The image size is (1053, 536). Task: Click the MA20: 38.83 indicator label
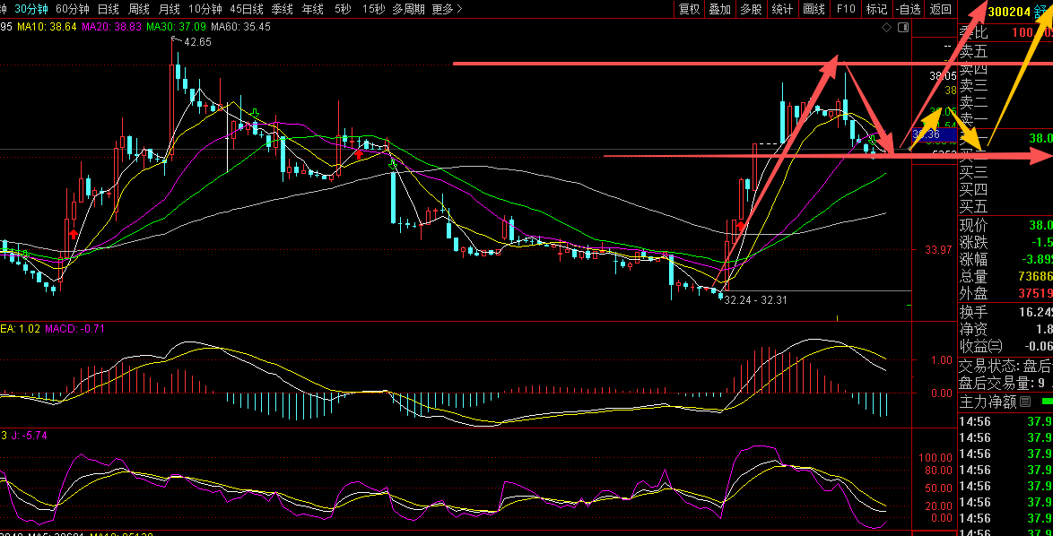(x=111, y=27)
